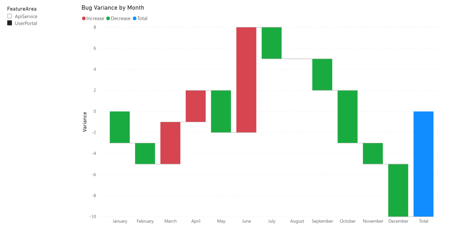Click the November green bar
Image resolution: width=451 pixels, height=239 pixels.
pyautogui.click(x=373, y=153)
